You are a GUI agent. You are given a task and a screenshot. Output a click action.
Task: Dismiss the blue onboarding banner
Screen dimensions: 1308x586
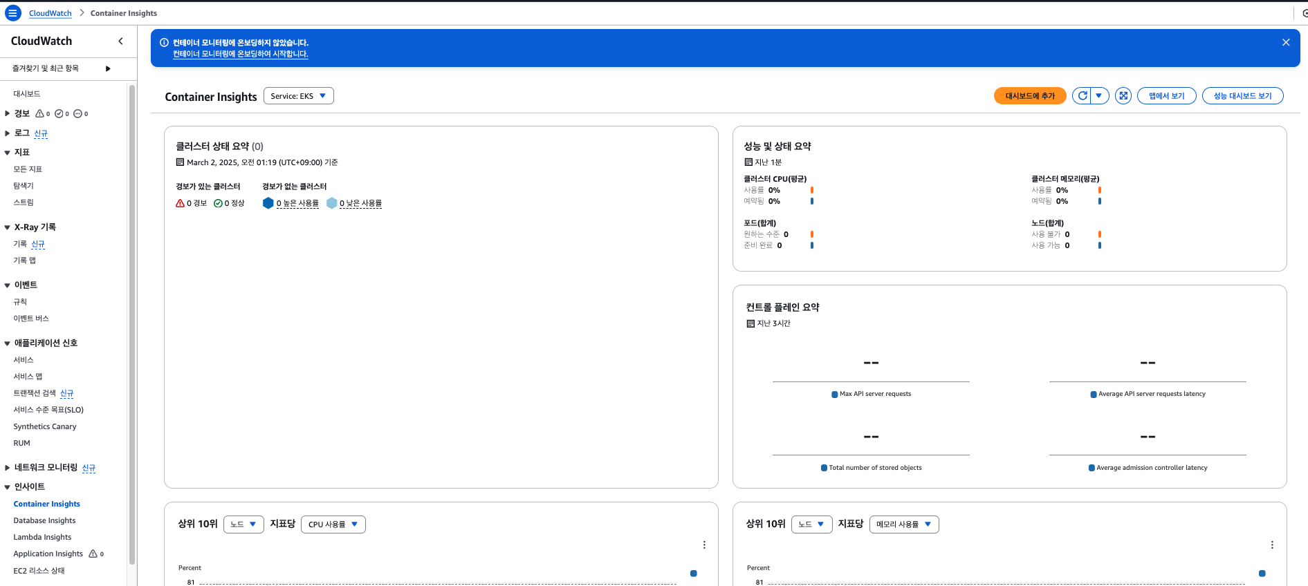(1285, 42)
